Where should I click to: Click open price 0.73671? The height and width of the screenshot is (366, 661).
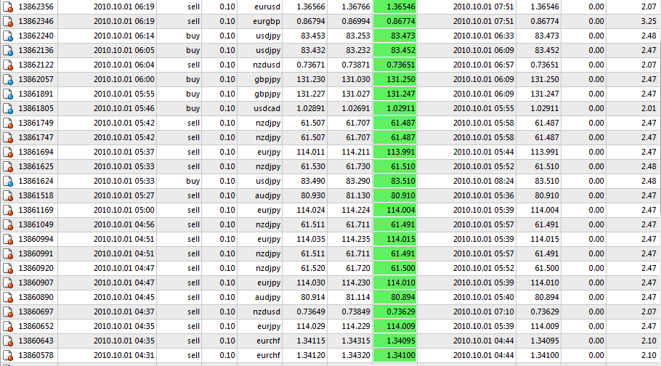(x=311, y=65)
